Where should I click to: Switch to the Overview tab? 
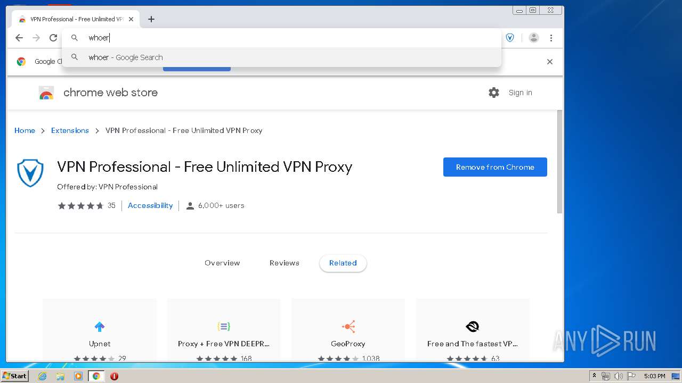click(222, 263)
